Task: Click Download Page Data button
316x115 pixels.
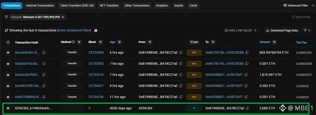Action: (x=282, y=30)
